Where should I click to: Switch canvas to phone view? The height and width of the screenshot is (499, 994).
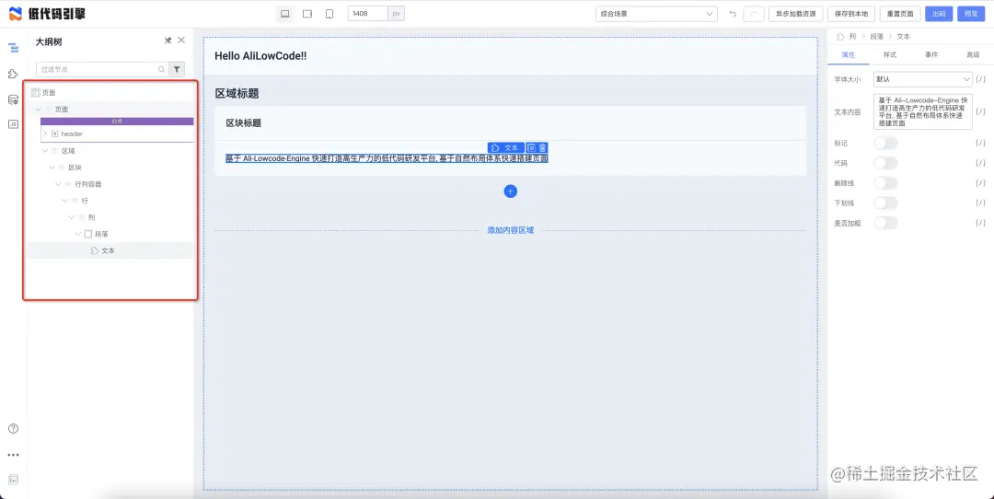329,14
